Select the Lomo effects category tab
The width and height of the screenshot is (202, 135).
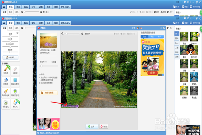pos(177,43)
